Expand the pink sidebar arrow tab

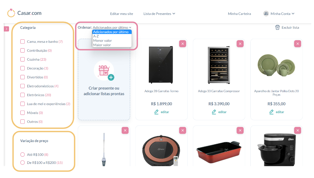pyautogui.click(x=6, y=29)
